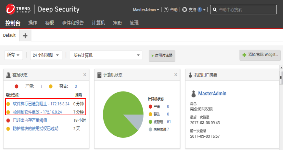This screenshot has width=283, height=150.
Task: Open the MasterAdmin account dropdown
Action: click(146, 10)
